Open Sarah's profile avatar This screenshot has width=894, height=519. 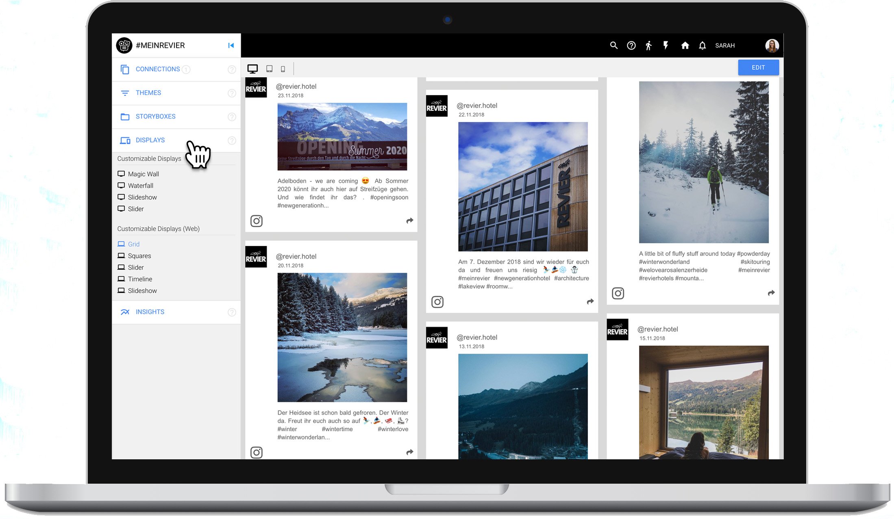click(772, 45)
